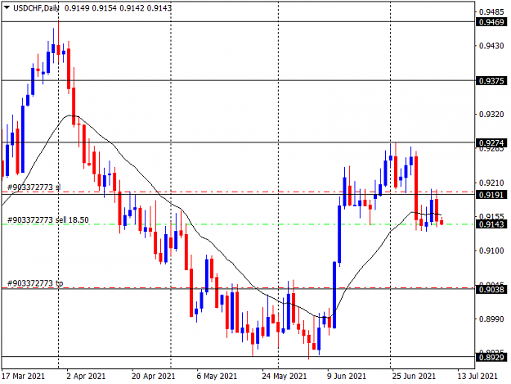Click the OHLC values 0.9149 0.9154 0.9142 0.9143

(118, 8)
